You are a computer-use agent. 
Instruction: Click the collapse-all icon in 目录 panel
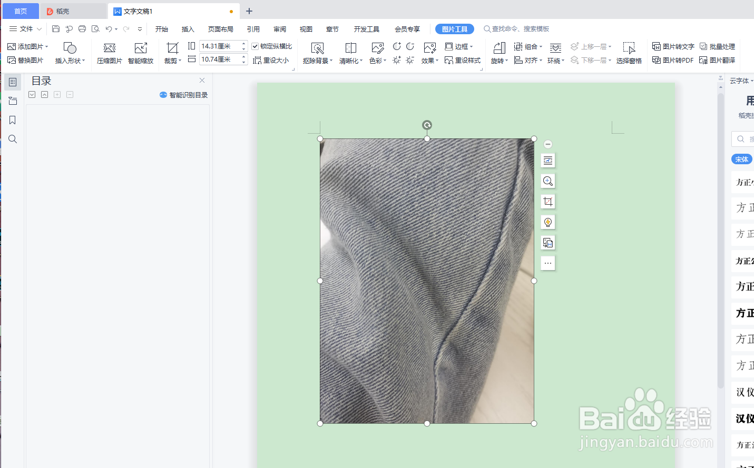coord(45,95)
